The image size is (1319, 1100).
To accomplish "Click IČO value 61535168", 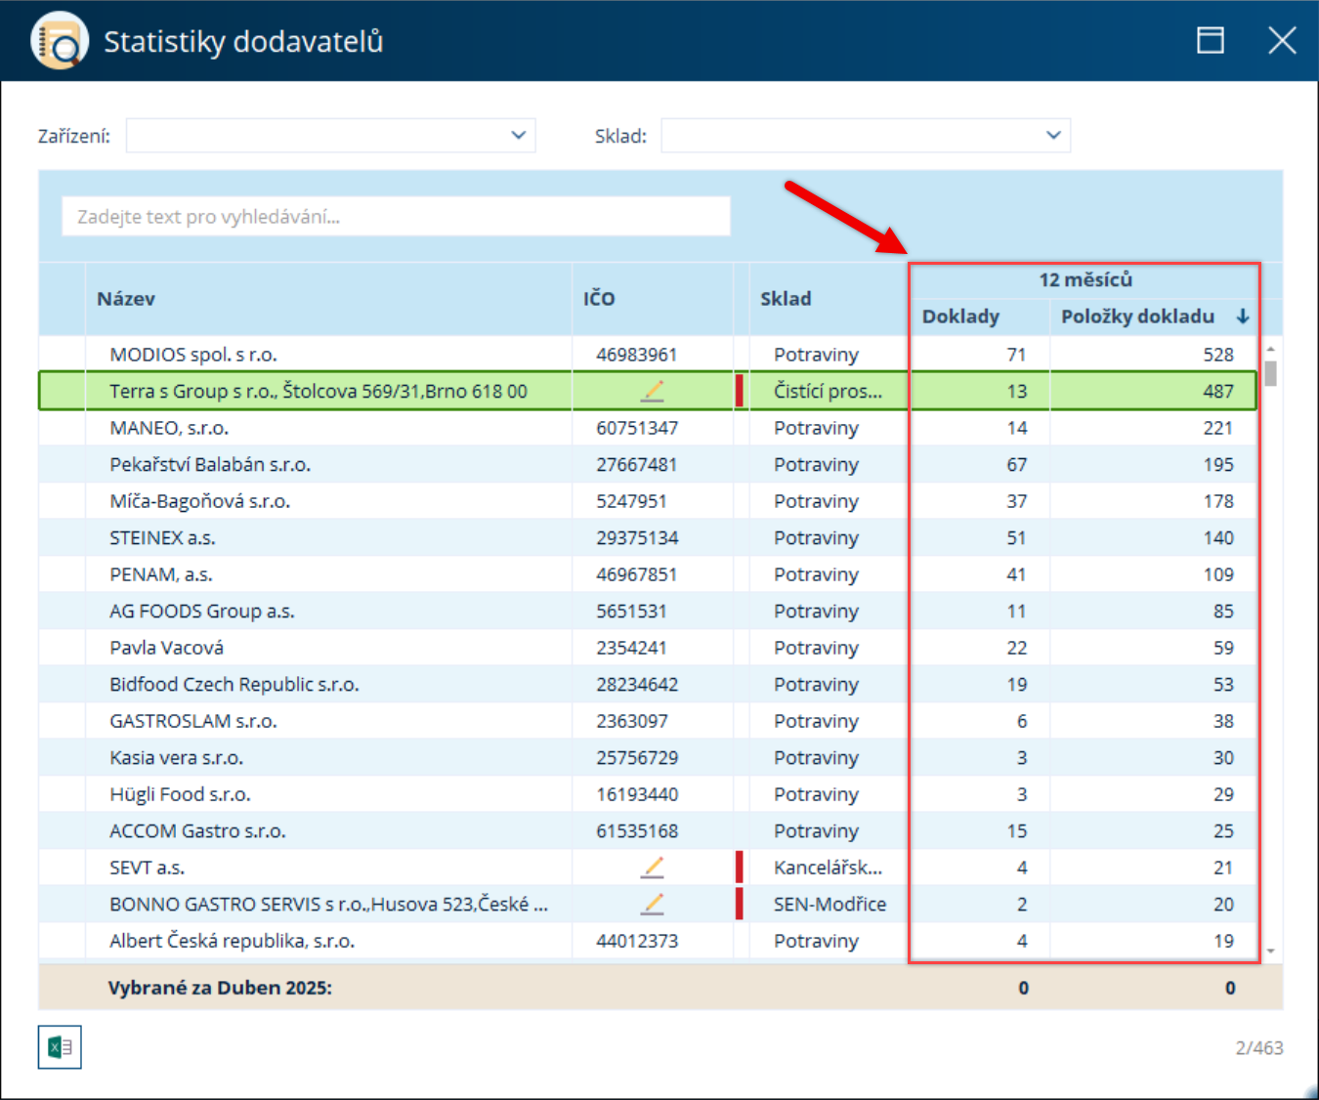I will click(637, 830).
